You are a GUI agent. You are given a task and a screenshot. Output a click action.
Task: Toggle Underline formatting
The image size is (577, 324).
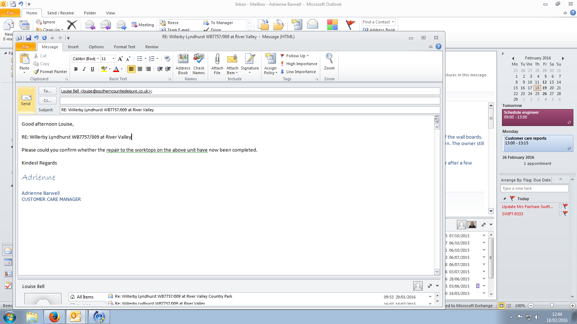tap(92, 69)
